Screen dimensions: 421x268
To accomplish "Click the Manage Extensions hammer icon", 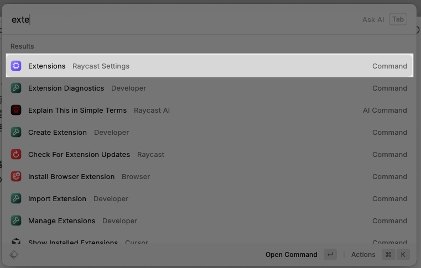I will point(16,220).
